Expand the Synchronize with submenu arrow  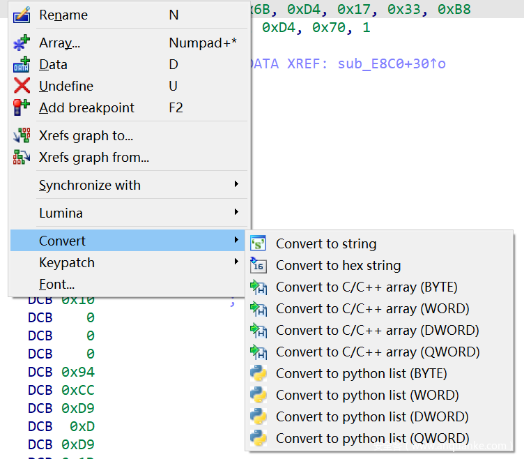tap(236, 185)
